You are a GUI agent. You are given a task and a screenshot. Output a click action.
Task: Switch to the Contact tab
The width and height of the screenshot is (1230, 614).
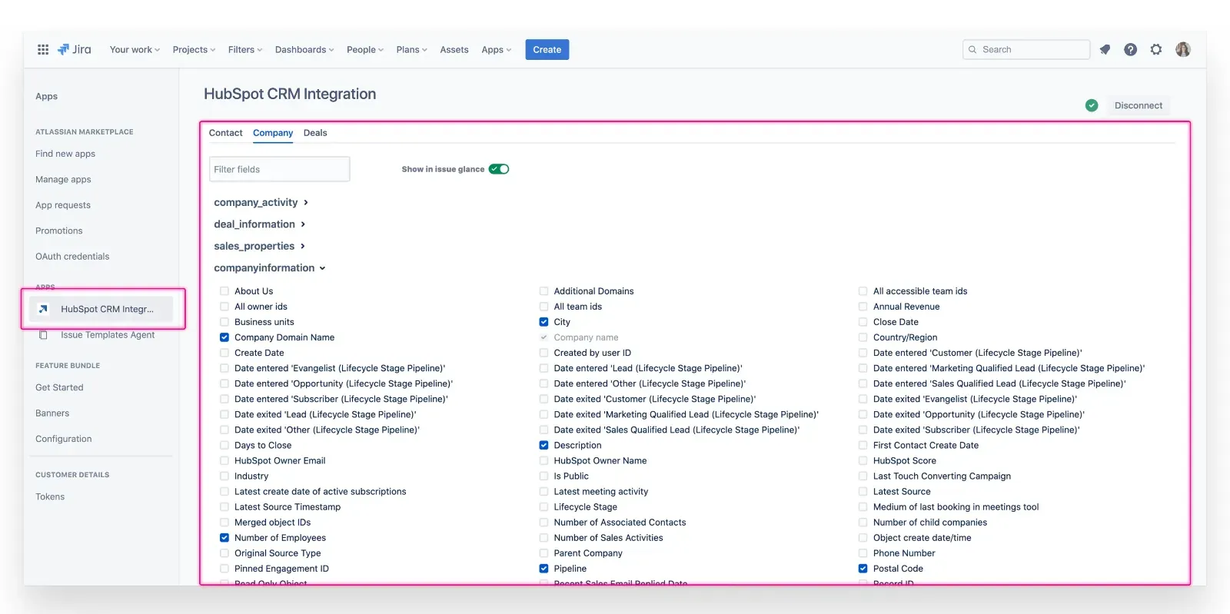(x=225, y=133)
